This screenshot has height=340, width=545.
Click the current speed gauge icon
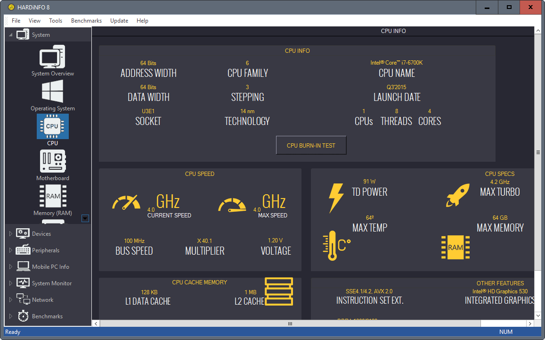coord(126,202)
